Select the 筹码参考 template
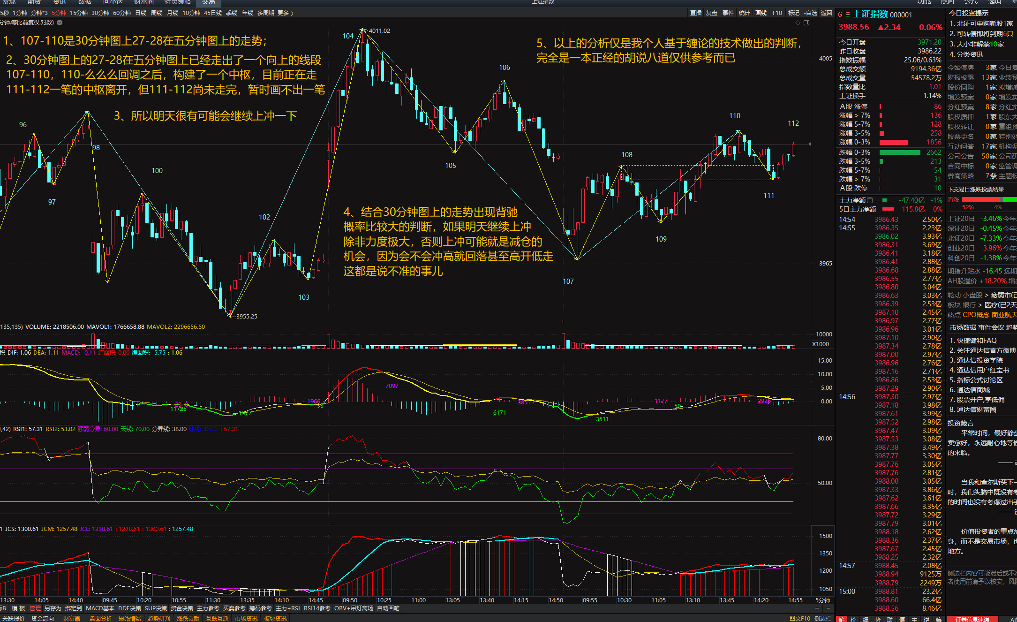This screenshot has width=1017, height=622. pos(261,608)
